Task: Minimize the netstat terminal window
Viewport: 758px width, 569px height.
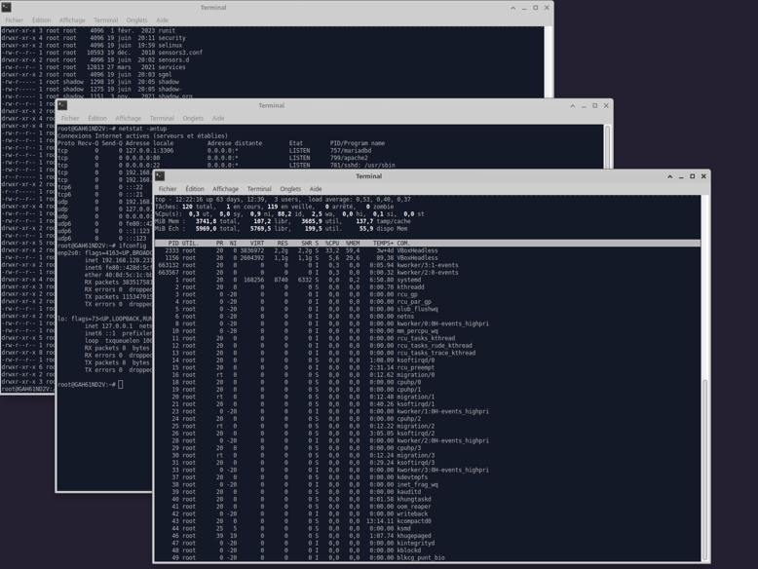Action: coord(584,105)
